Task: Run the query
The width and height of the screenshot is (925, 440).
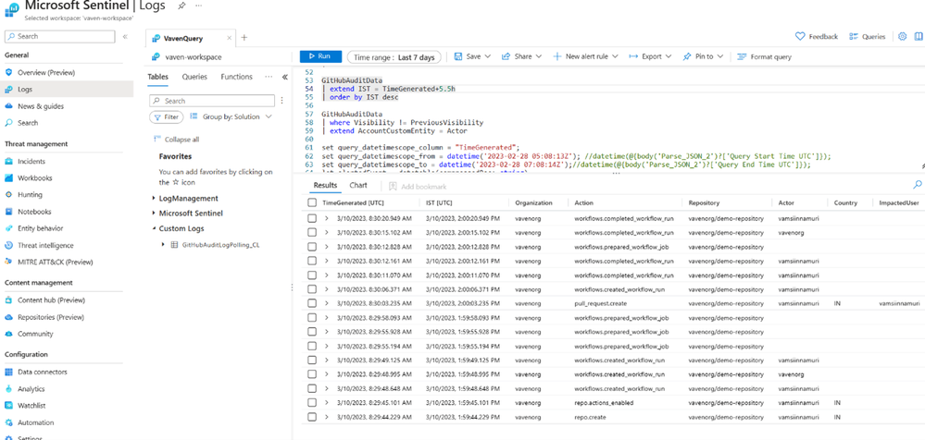Action: point(320,56)
